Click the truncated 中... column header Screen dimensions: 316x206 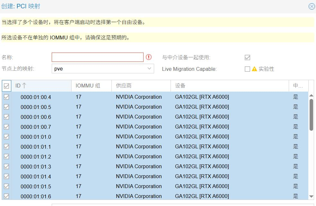(298, 86)
